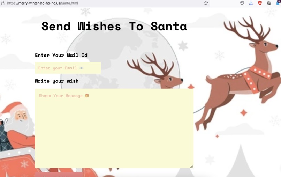Click the gray cookie extension icon

269,3
